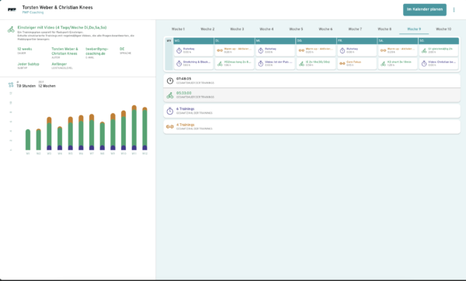Screen dimensions: 466x281
Task: Click the week number cell left of MO.
Action: point(169,41)
